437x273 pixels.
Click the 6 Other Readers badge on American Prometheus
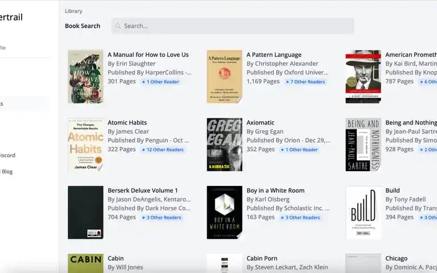click(x=428, y=82)
